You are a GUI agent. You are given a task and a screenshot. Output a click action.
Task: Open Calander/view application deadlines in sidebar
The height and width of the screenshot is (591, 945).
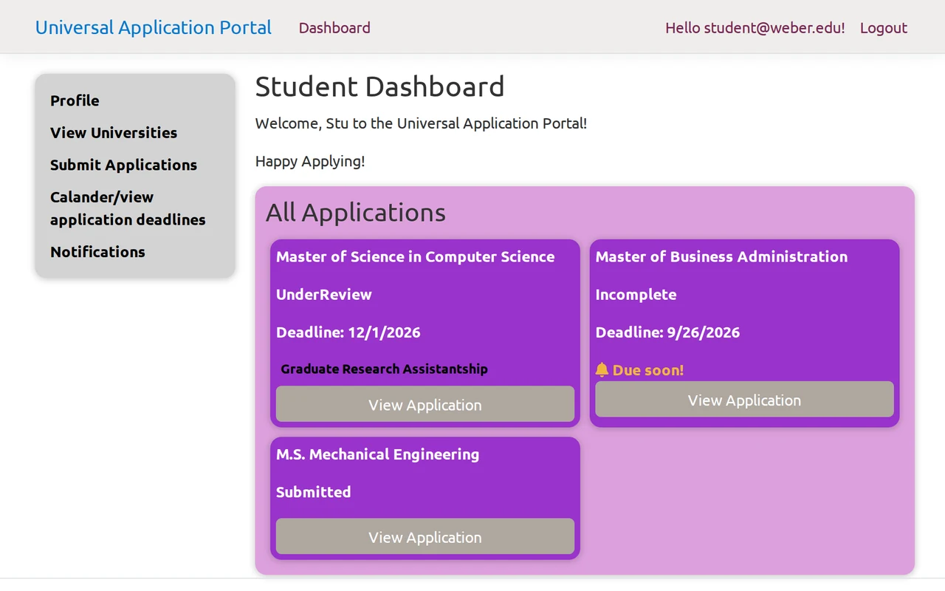(x=128, y=208)
